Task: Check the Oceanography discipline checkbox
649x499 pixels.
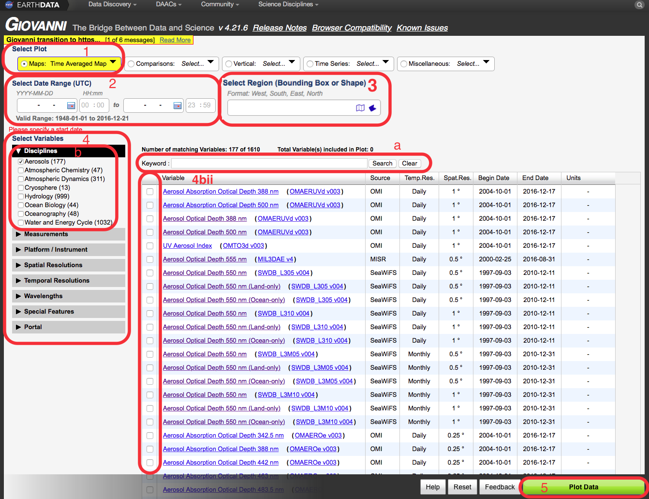Action: point(21,214)
